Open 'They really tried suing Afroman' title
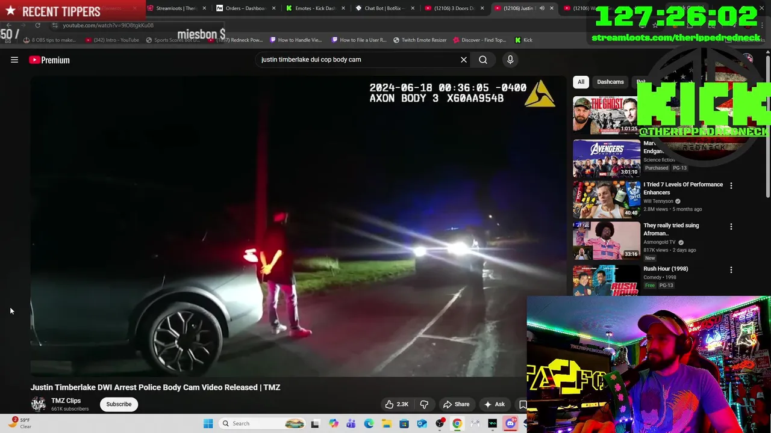 pos(671,229)
